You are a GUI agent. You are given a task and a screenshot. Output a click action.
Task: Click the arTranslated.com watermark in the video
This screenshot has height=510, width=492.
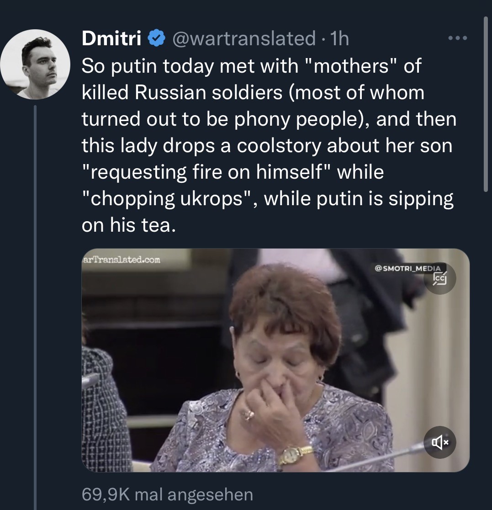point(122,260)
